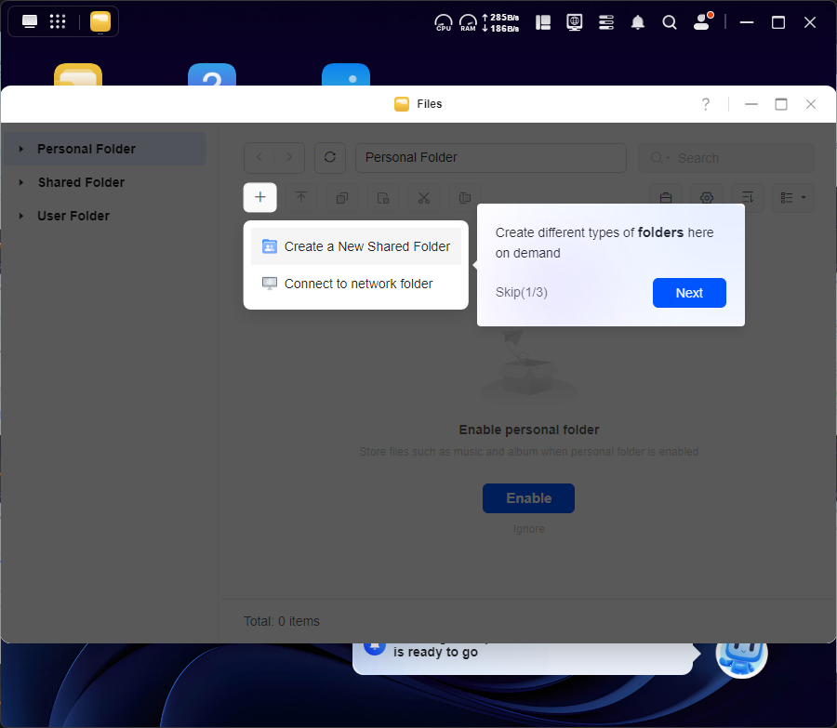Click the plus create-new button
The width and height of the screenshot is (837, 728).
pos(260,197)
